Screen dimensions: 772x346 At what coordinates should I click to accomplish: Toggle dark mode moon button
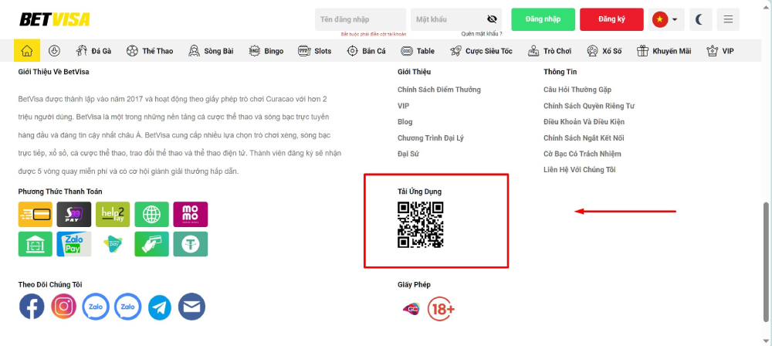(701, 19)
